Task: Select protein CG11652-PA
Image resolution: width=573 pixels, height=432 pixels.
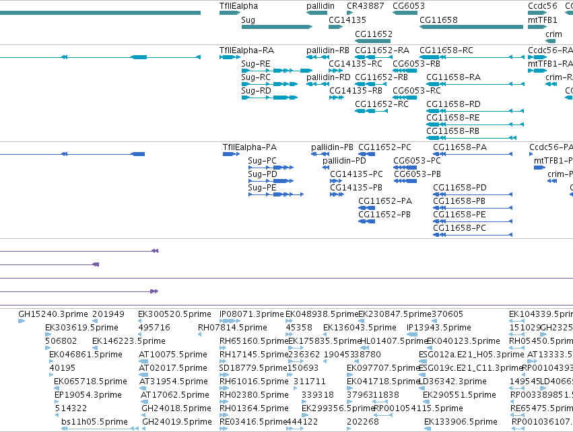Action: click(x=384, y=201)
